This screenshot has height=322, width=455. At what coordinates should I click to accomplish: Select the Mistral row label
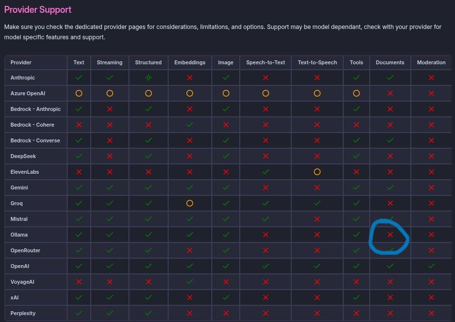pos(19,219)
